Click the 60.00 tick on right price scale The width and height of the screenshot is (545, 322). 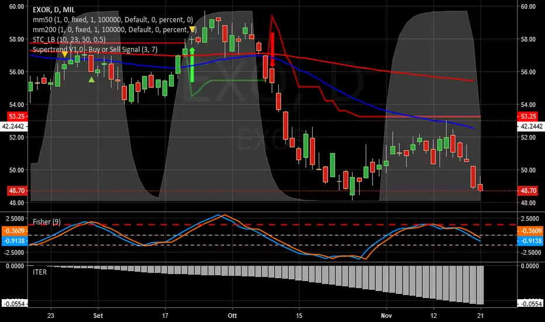click(528, 6)
